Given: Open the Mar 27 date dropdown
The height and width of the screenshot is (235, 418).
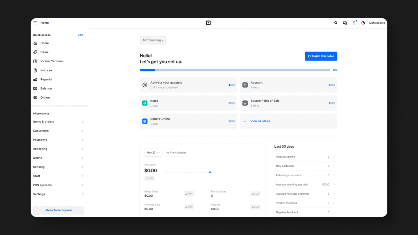Looking at the screenshot, I should 154,152.
